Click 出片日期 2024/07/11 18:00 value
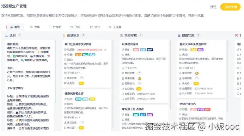This screenshot has width=244, height=136. click(x=203, y=94)
